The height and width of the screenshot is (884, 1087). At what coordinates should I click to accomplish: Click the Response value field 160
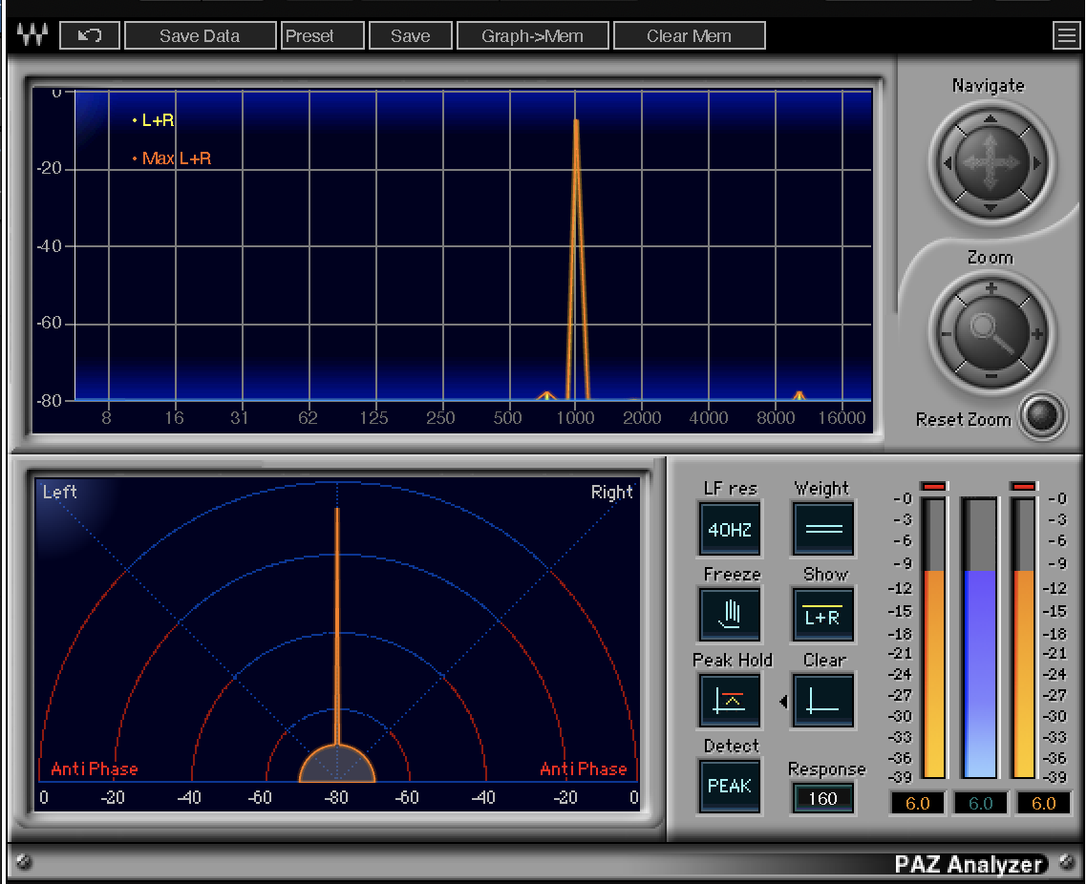822,799
